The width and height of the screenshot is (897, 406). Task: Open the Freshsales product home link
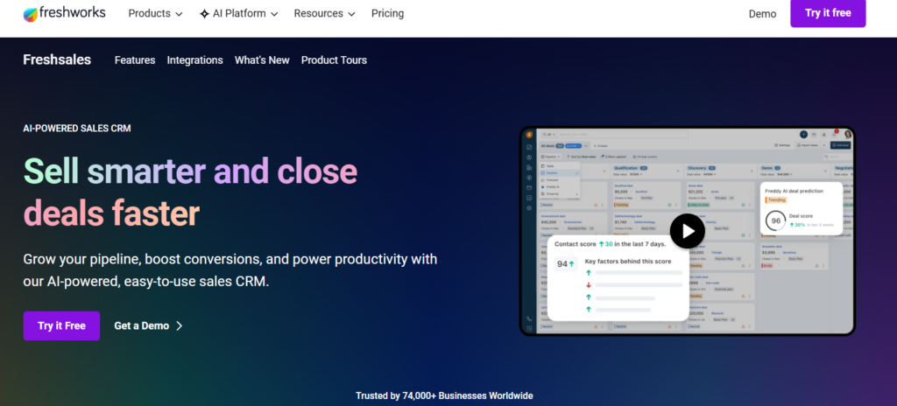[57, 60]
